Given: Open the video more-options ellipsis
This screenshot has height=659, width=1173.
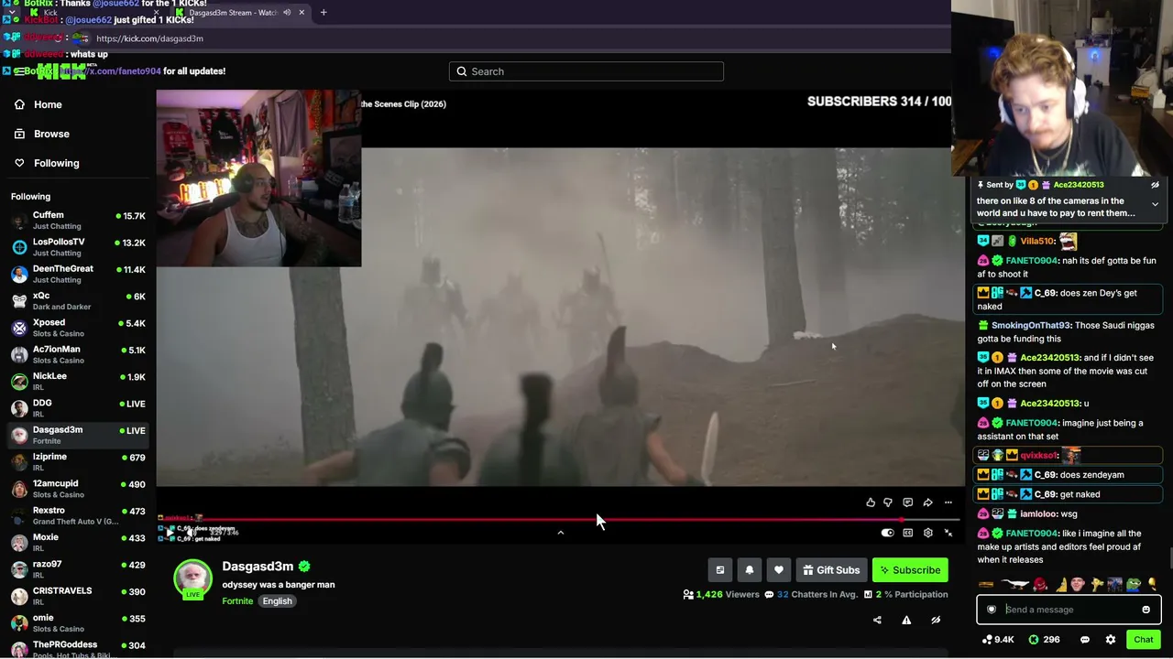Looking at the screenshot, I should [x=948, y=502].
